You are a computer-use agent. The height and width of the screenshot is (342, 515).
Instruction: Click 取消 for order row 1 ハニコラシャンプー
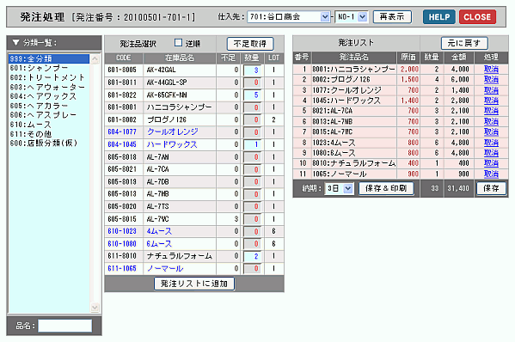coord(491,69)
